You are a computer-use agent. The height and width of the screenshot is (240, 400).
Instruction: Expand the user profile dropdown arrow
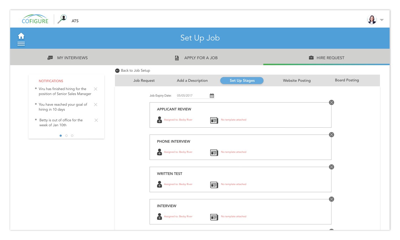click(382, 20)
